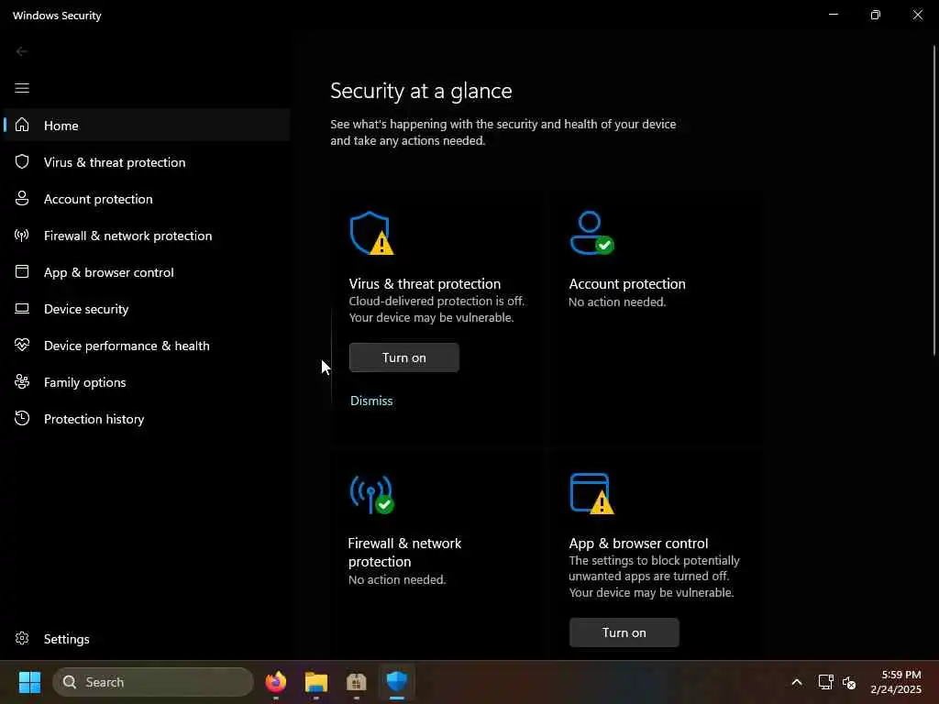Click the family icon beside Family options
939x704 pixels.
pos(22,382)
